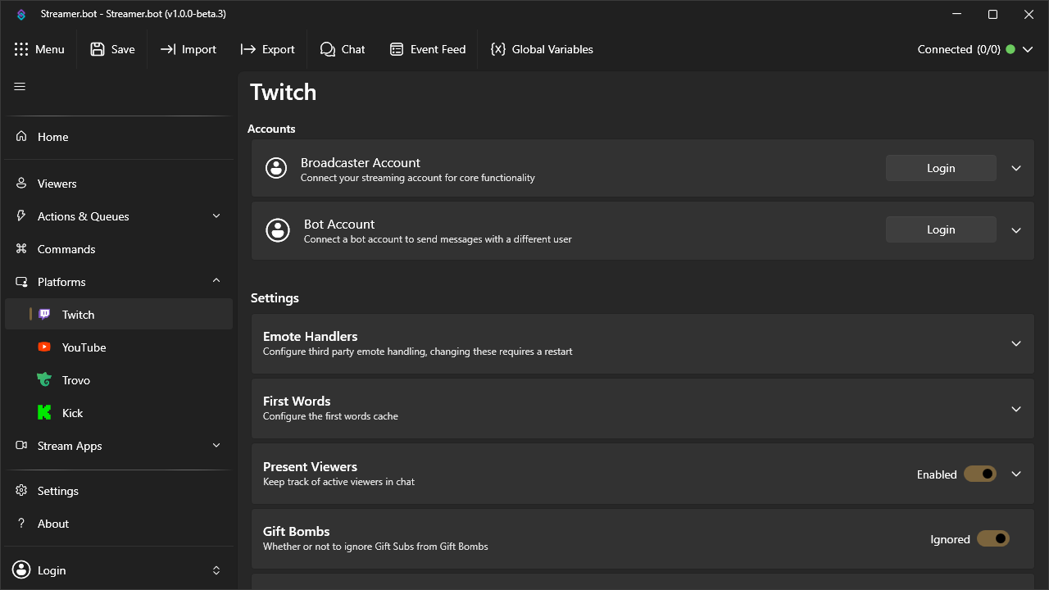
Task: Expand the Emote Handlers section
Action: click(x=1016, y=343)
